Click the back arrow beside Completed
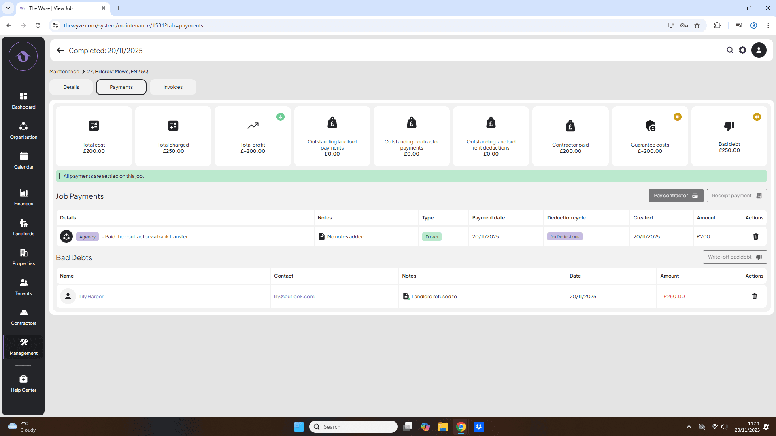 pos(60,50)
